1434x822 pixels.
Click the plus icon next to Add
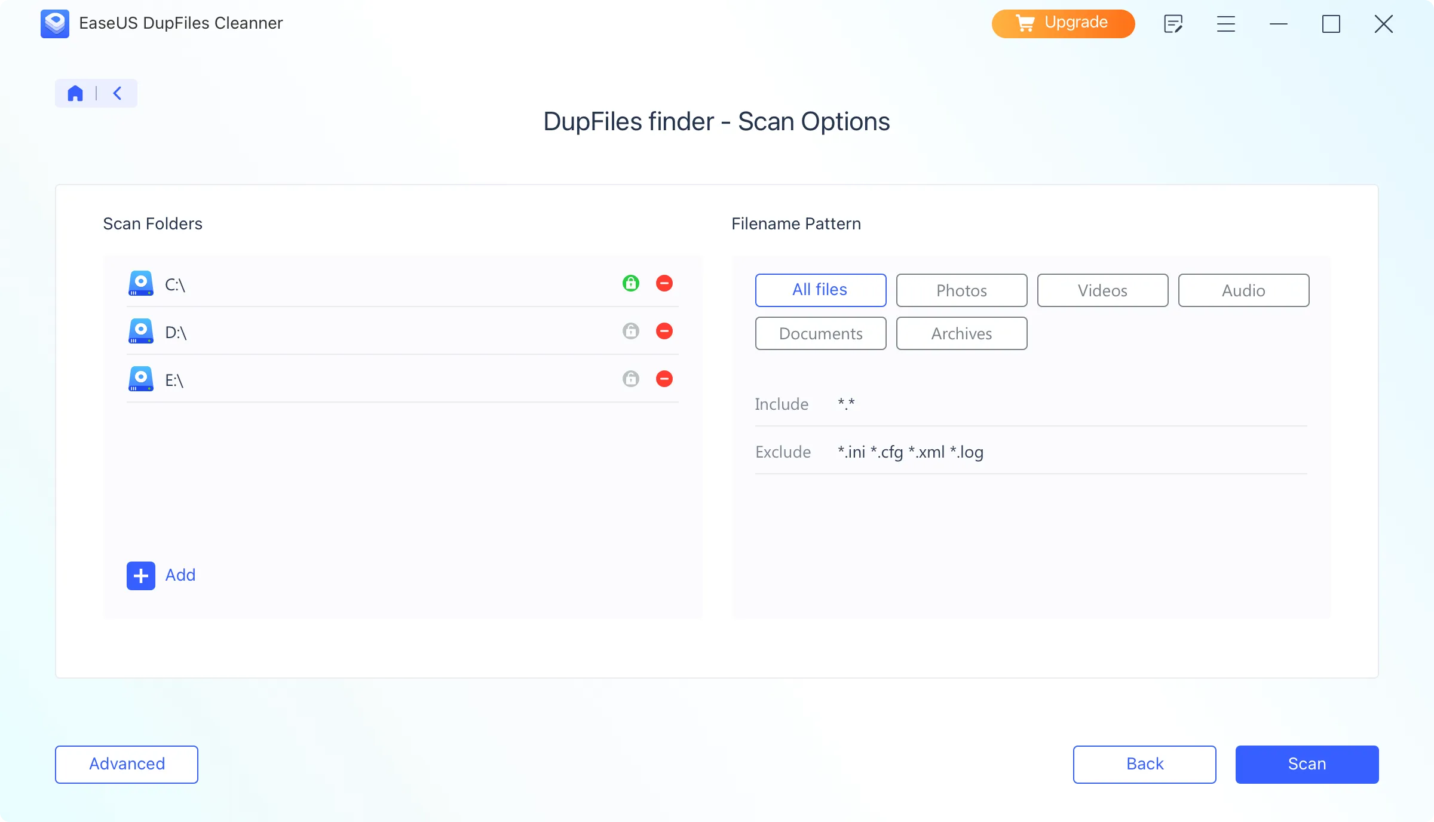click(140, 575)
